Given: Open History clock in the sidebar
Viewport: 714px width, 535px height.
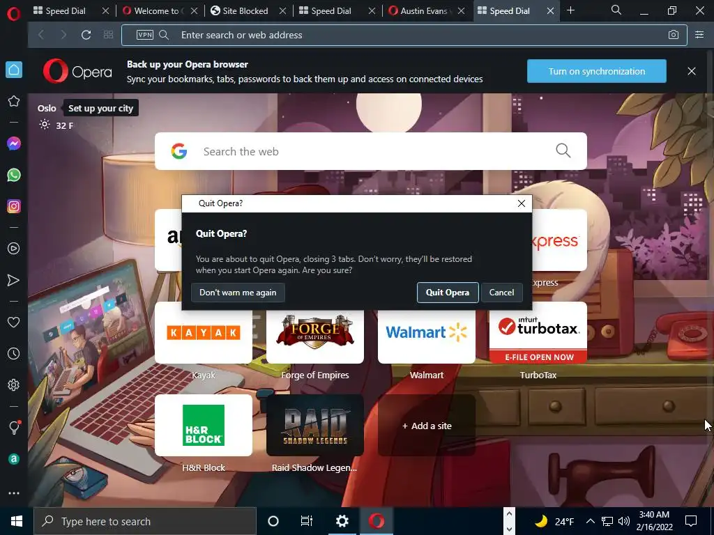Looking at the screenshot, I should point(14,353).
